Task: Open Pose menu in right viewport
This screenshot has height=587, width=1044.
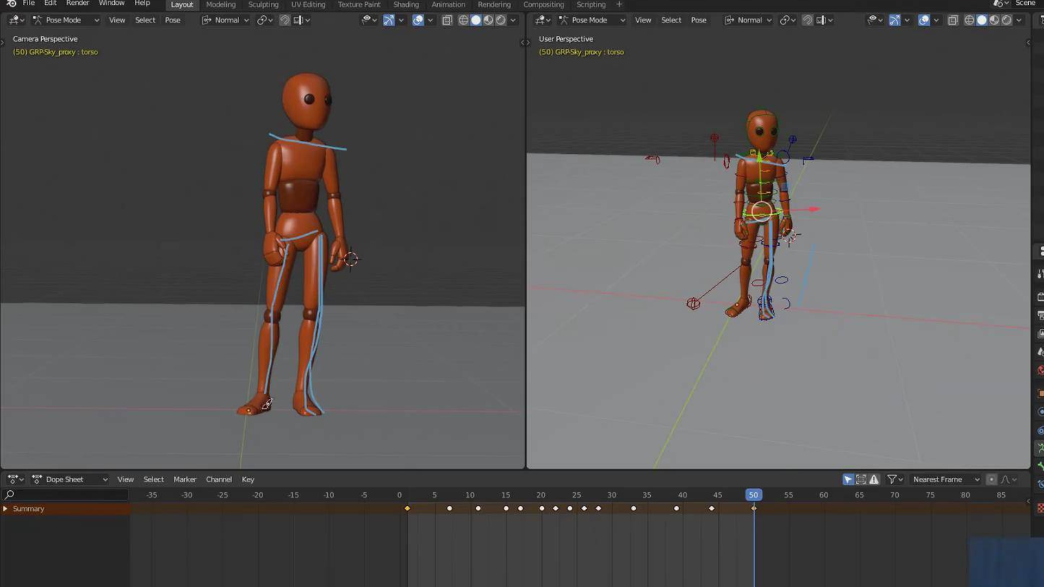Action: (x=698, y=20)
